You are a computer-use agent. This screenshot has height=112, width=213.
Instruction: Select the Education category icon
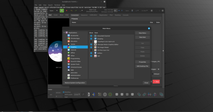click(69, 41)
